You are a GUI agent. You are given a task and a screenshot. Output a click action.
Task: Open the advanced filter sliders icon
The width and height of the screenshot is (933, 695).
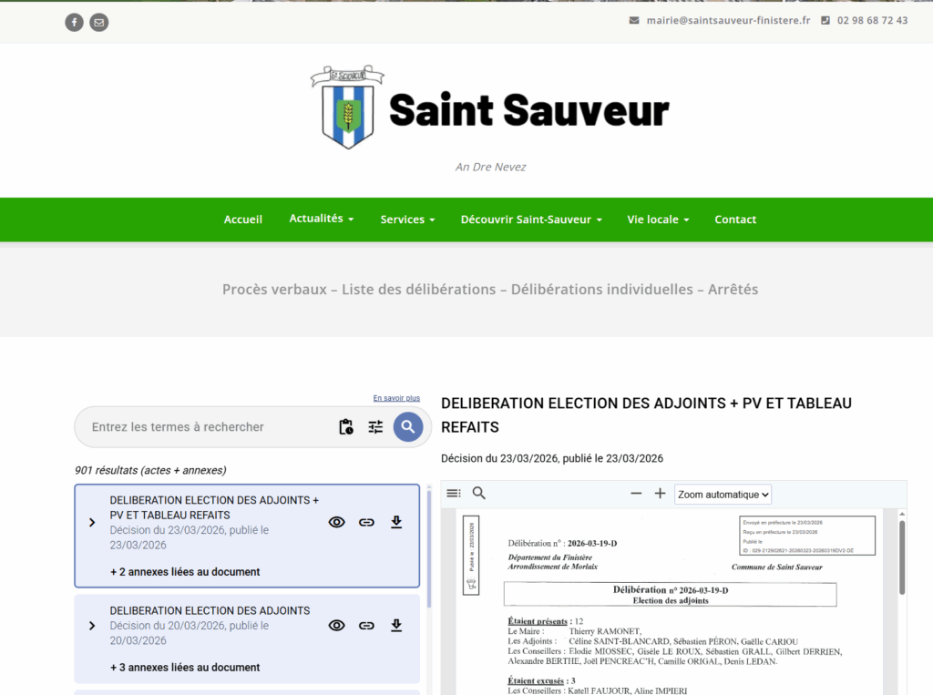click(375, 426)
